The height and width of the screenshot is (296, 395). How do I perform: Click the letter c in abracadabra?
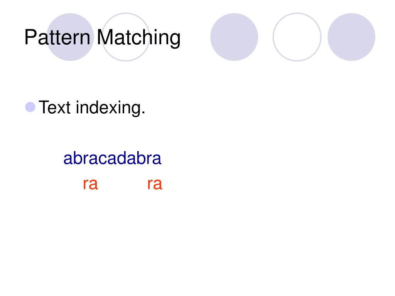point(103,160)
